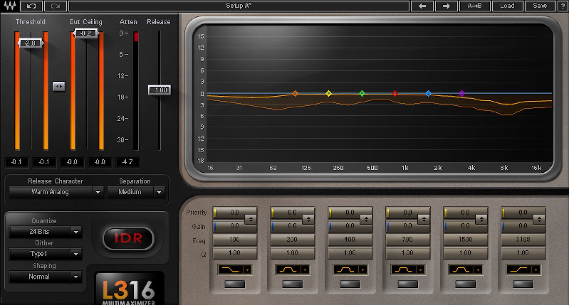
Task: Open the Load preset menu
Action: [x=507, y=6]
